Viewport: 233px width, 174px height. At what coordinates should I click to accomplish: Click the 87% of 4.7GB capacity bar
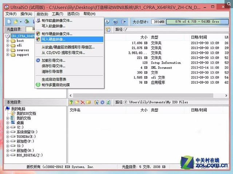197,22
